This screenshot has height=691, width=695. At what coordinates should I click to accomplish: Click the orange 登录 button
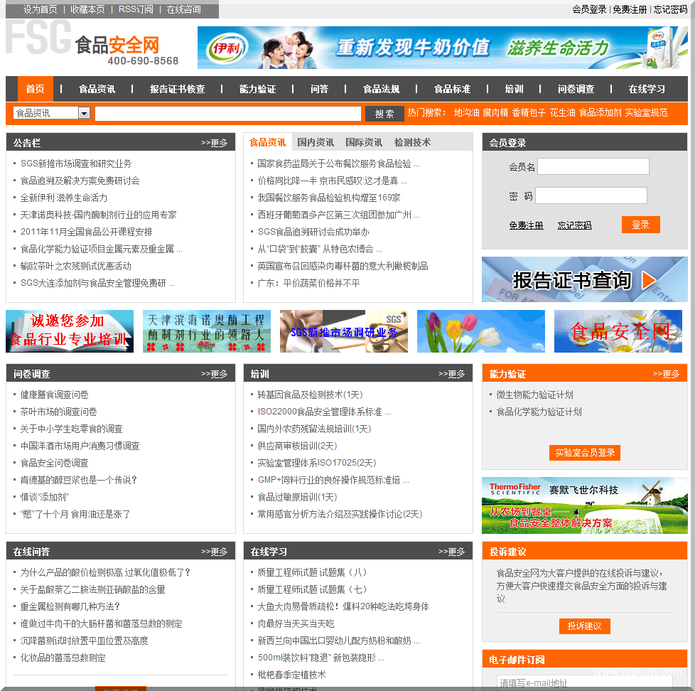640,225
